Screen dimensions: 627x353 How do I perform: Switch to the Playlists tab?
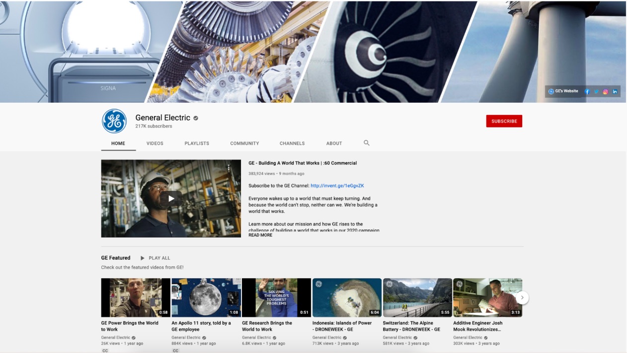point(197,143)
